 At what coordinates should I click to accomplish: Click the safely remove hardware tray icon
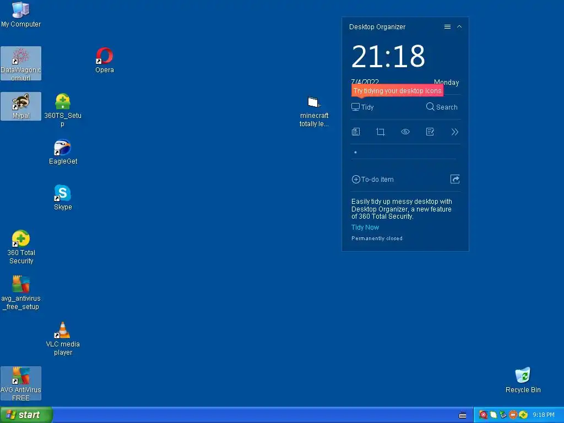point(503,415)
